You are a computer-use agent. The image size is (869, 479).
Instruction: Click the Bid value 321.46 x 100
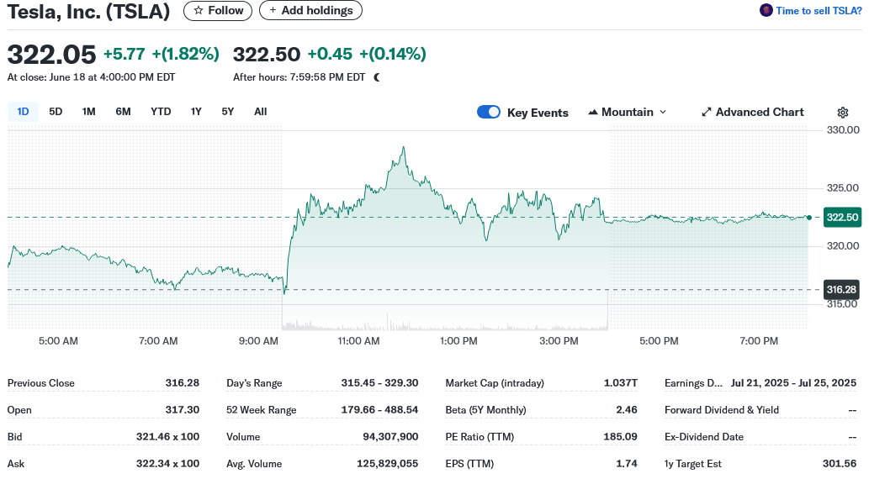[x=167, y=436]
